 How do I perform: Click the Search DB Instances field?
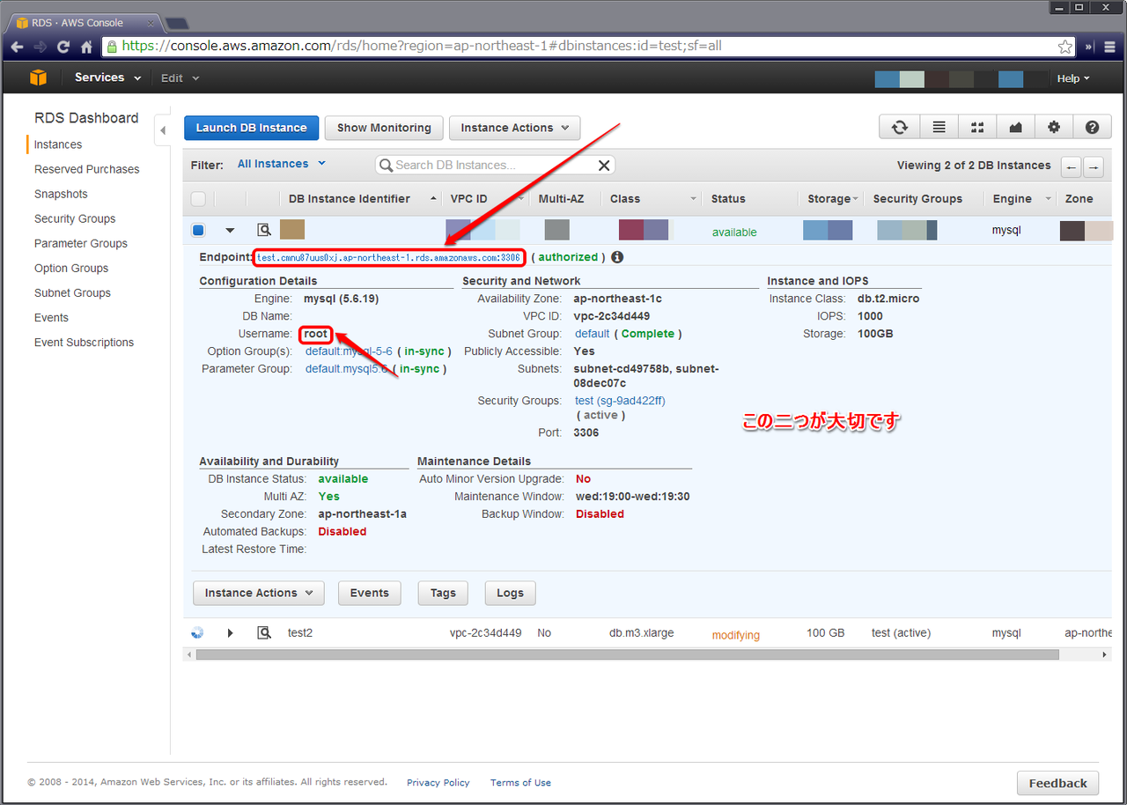[x=495, y=165]
